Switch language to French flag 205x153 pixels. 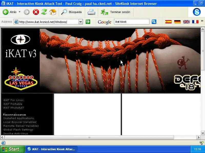coord(195,22)
